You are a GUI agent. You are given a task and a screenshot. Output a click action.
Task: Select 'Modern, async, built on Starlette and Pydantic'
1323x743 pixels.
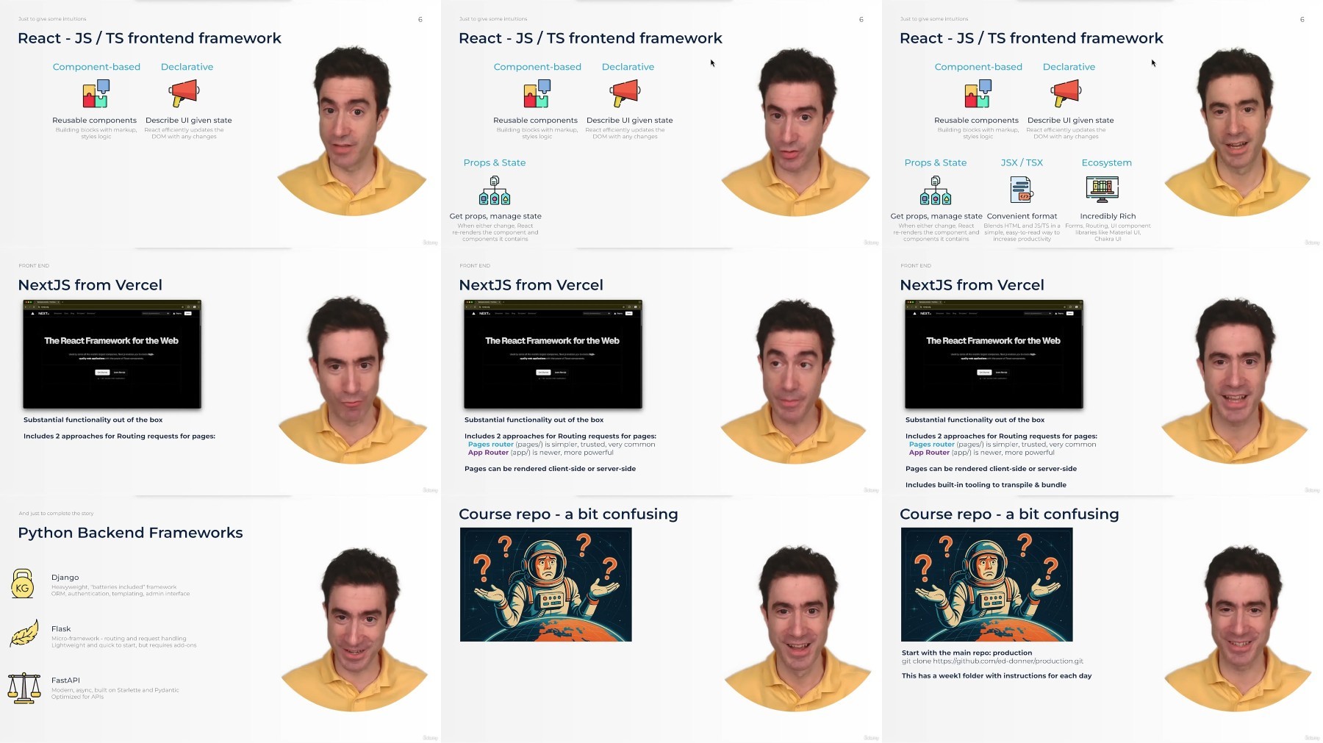pyautogui.click(x=115, y=690)
